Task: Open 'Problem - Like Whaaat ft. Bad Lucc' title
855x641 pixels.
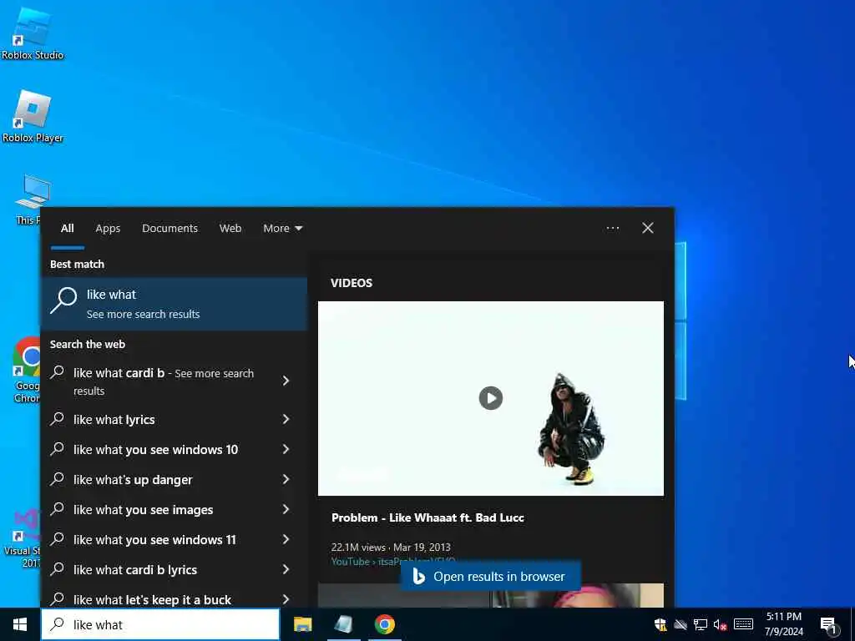Action: pyautogui.click(x=427, y=517)
